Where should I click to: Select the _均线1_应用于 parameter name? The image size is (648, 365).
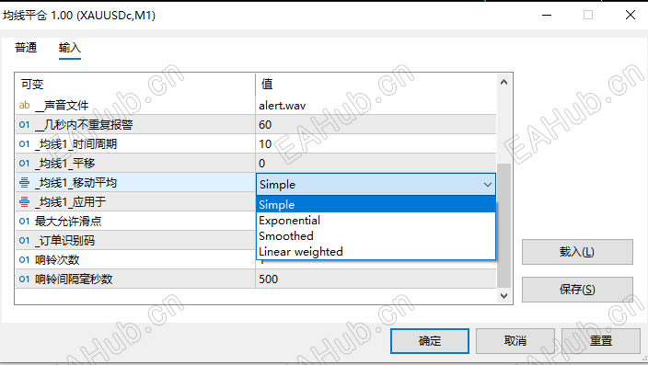click(71, 202)
